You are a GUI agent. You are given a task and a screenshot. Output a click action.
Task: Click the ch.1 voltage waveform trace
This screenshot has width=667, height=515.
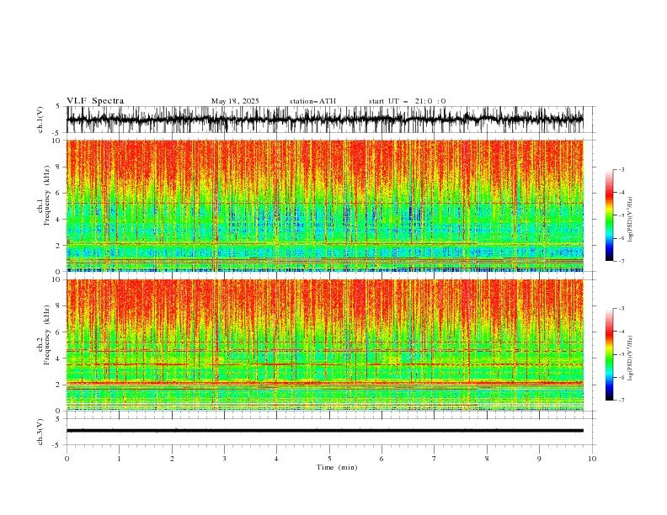(324, 119)
